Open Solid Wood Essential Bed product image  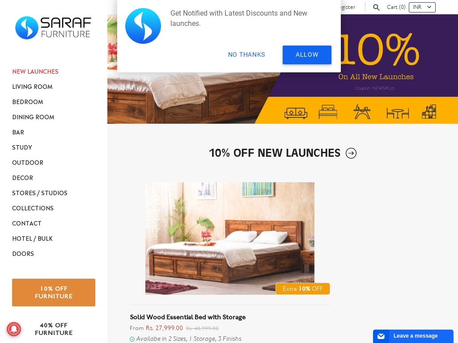point(230,238)
